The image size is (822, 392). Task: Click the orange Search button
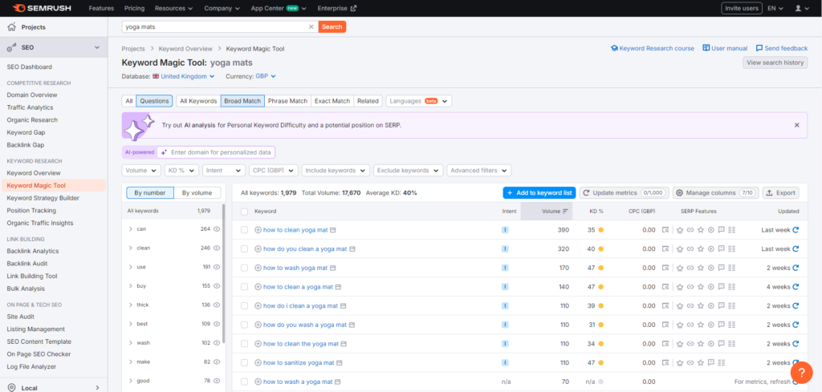click(x=332, y=26)
